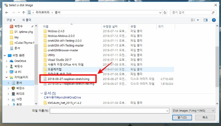Select 내 PC computer icon
Screen dimensions: 221x126
tap(11, 72)
